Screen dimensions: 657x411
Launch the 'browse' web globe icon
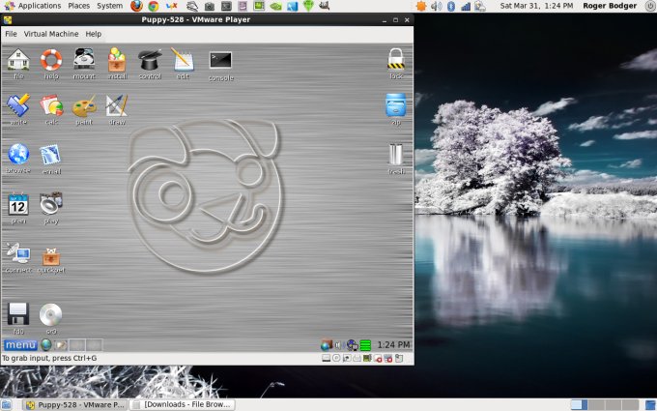pos(18,155)
